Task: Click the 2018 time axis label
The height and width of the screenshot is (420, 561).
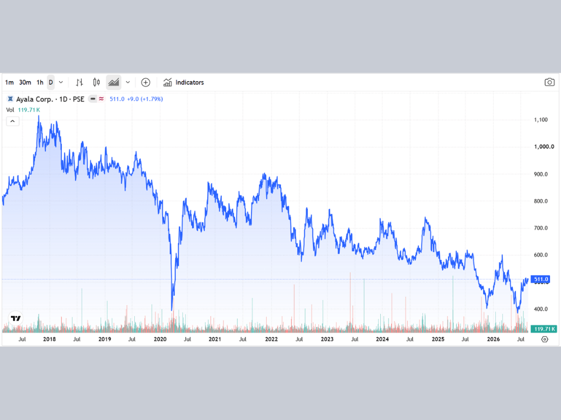Action: click(x=49, y=339)
